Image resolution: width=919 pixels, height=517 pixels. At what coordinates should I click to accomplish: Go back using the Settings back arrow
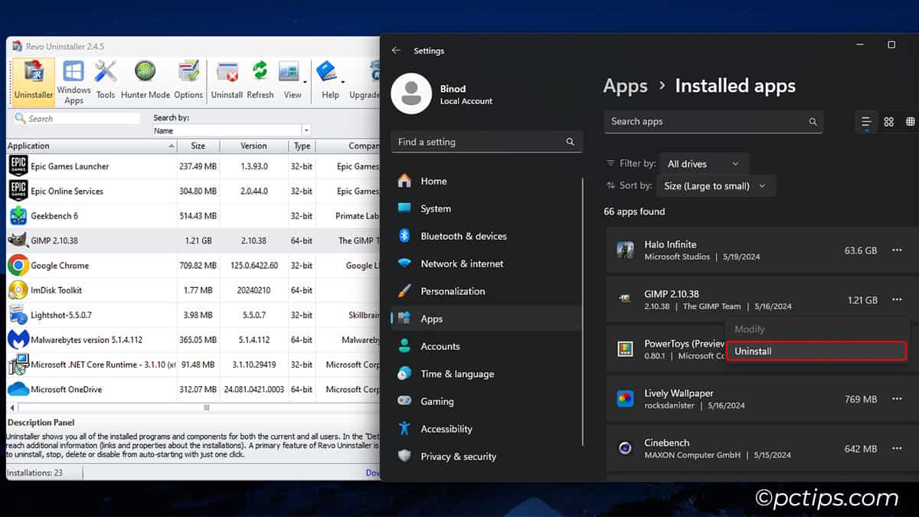coord(397,51)
